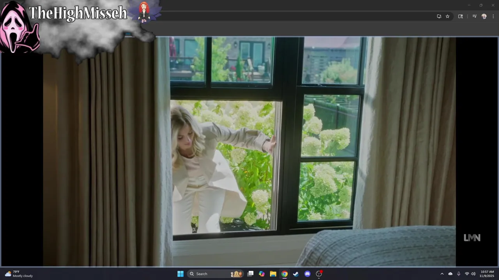Click the taskbar Search box
This screenshot has width=499, height=280.
click(x=216, y=274)
